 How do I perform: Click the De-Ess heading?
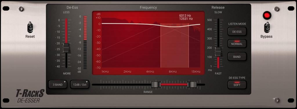72,8
